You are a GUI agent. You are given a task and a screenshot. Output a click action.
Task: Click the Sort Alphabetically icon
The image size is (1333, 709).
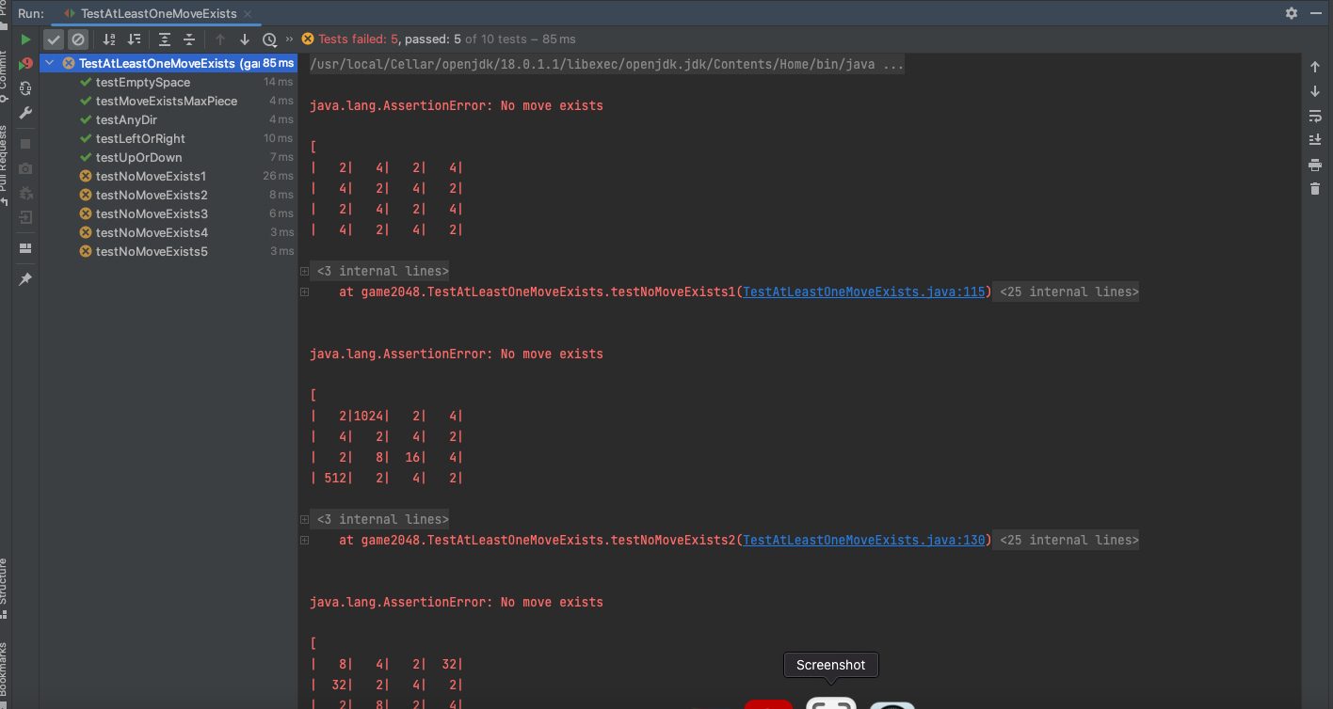coord(109,39)
